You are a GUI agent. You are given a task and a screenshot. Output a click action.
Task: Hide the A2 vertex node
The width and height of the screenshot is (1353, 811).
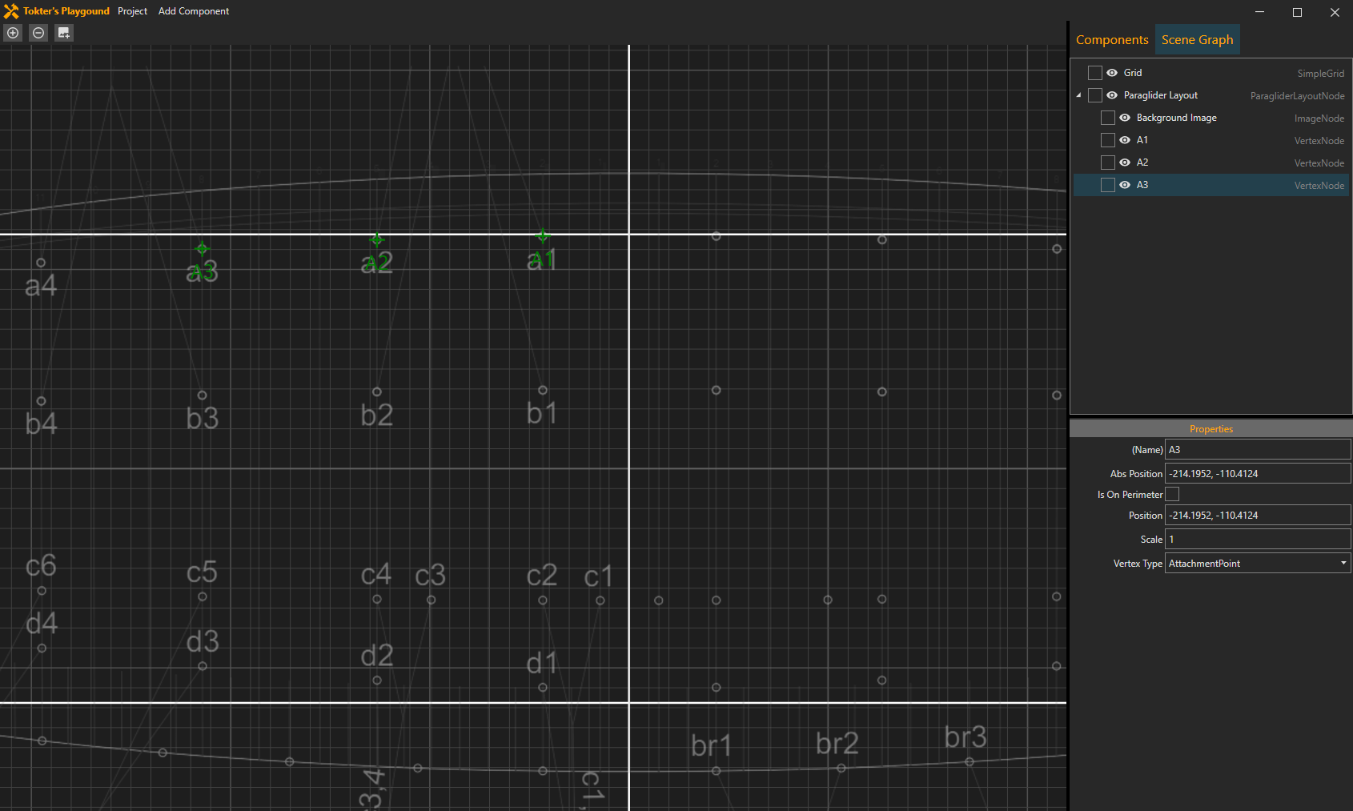[x=1125, y=163]
